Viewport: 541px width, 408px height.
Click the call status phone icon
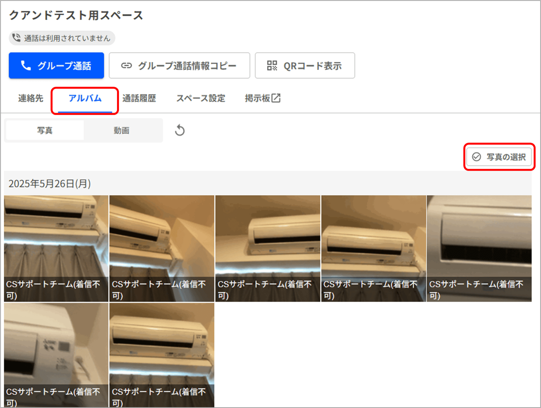coord(16,37)
